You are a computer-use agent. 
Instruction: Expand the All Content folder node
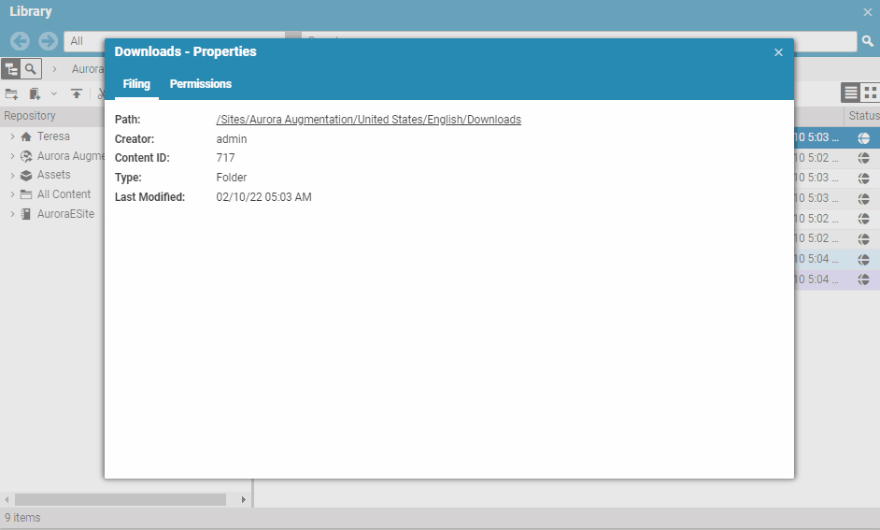[12, 194]
